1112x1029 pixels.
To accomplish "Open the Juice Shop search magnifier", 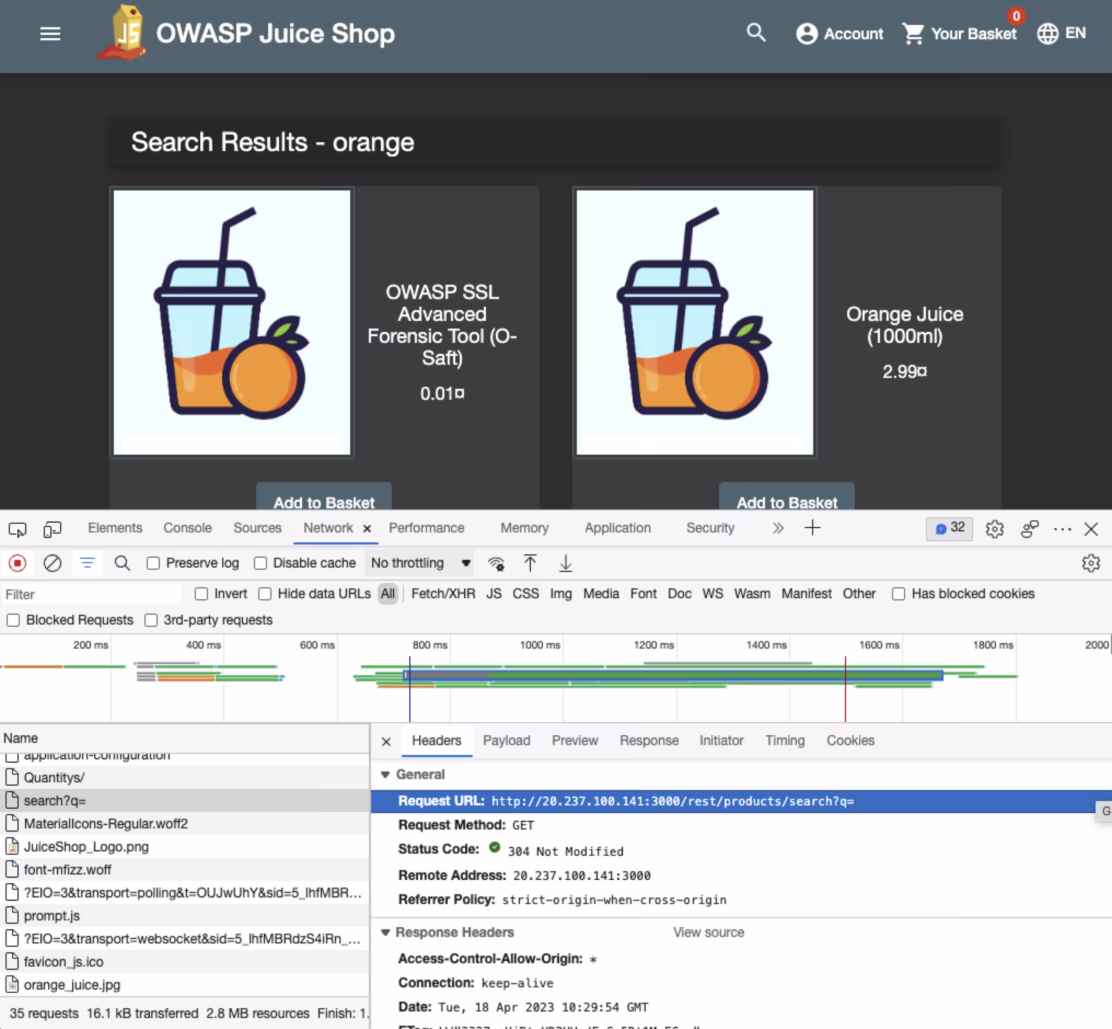I will 756,34.
